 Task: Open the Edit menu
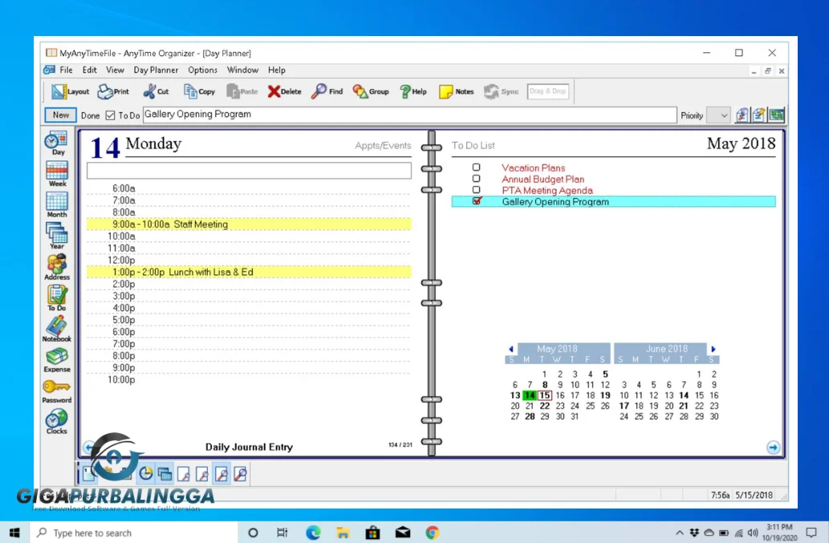(x=89, y=70)
